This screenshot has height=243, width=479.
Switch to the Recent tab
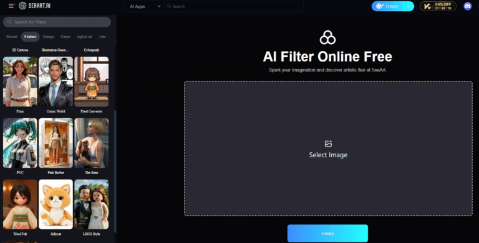click(x=12, y=37)
